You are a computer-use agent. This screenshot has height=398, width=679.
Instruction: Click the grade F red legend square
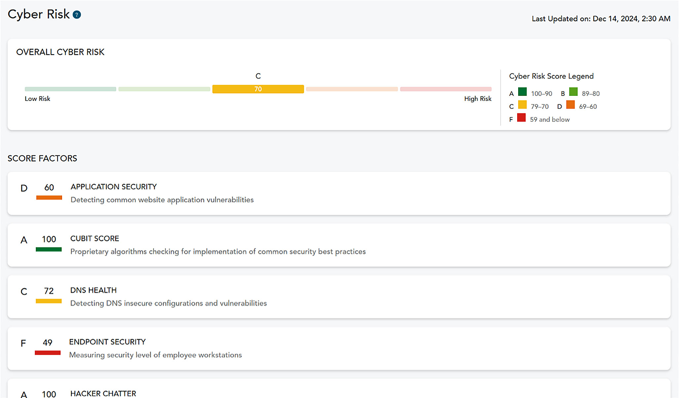click(521, 118)
